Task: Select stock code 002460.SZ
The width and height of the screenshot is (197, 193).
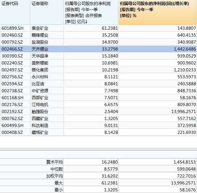Action: pos(12,35)
